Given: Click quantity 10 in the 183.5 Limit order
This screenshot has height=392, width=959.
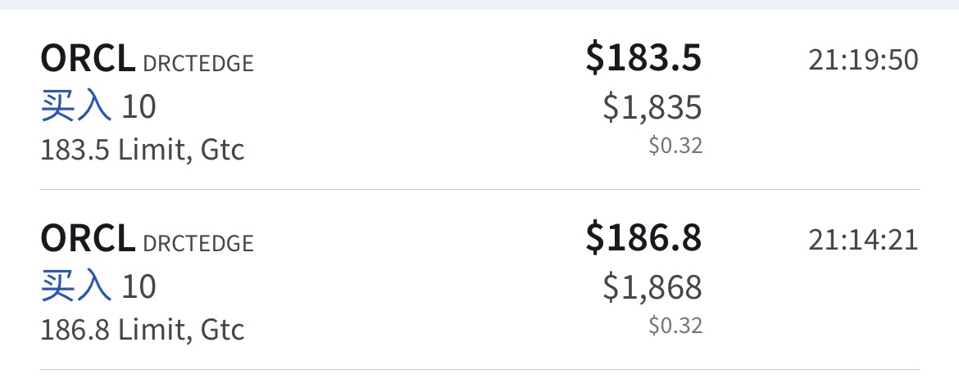Looking at the screenshot, I should point(139,107).
